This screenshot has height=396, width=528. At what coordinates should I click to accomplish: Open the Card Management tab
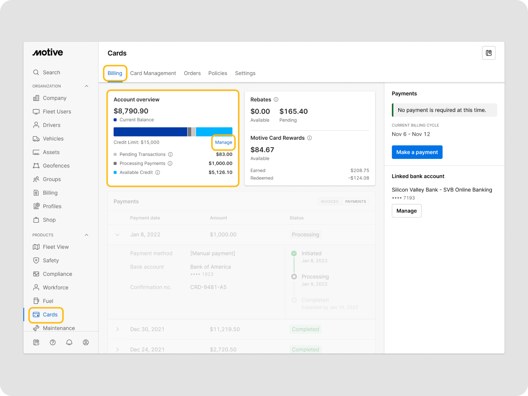click(x=153, y=73)
